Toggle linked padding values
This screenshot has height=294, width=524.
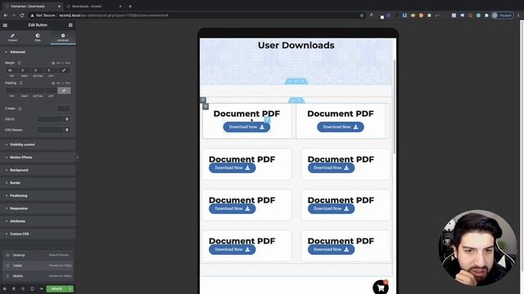64,91
